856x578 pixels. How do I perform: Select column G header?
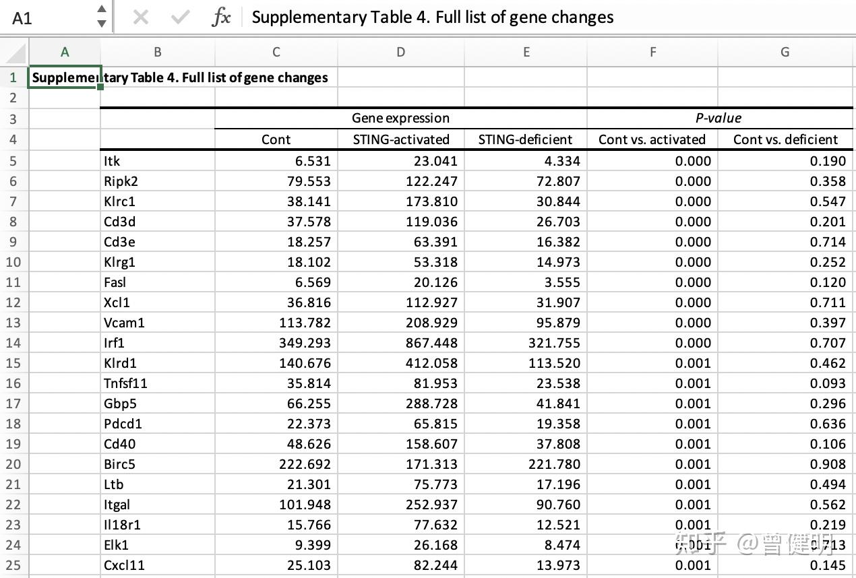(x=785, y=53)
